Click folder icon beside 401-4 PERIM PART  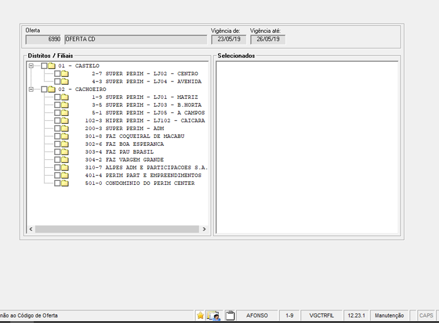tap(64, 176)
